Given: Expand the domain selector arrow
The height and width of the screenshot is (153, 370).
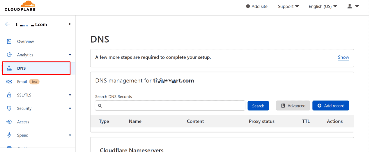Looking at the screenshot, I should pos(70,24).
